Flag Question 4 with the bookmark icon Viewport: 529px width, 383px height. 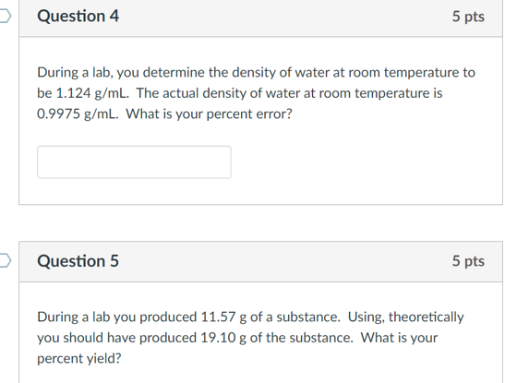tap(5, 16)
